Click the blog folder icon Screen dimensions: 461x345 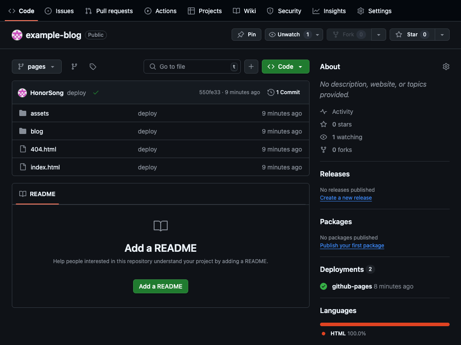(x=23, y=131)
